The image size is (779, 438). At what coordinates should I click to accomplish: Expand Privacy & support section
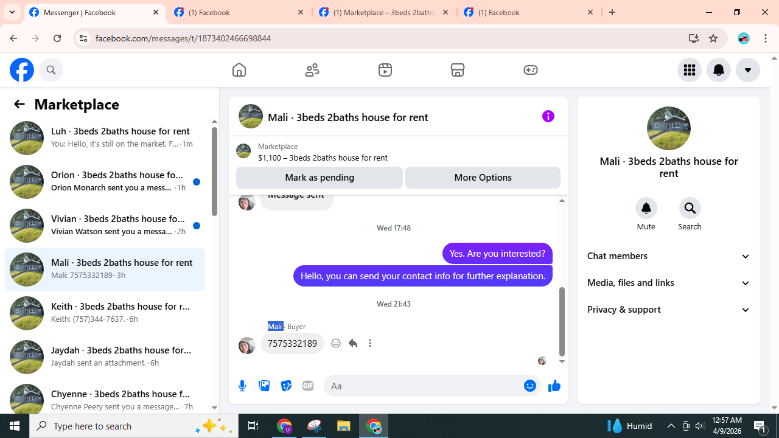(x=669, y=310)
